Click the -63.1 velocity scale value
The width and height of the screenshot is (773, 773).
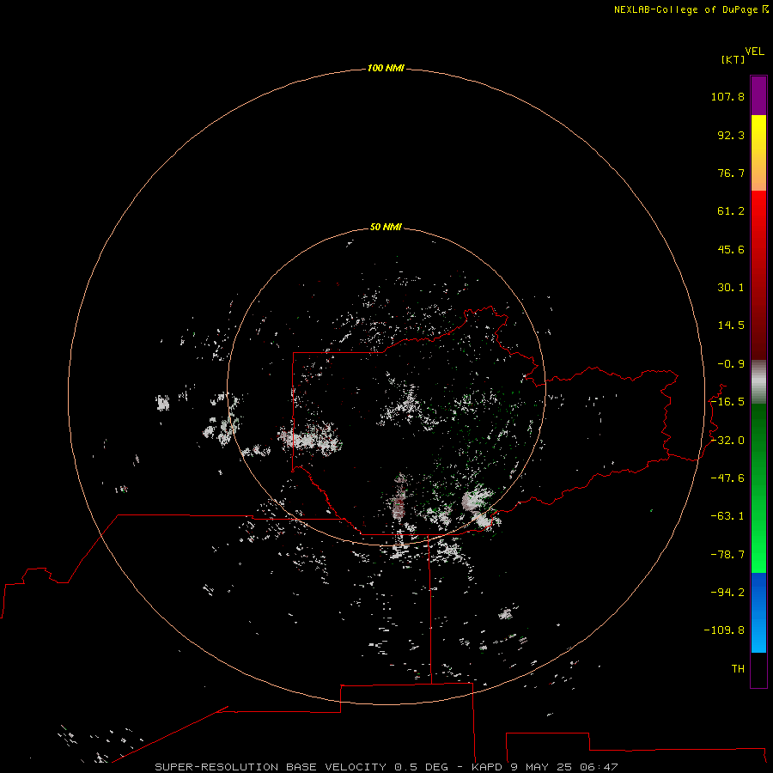[727, 516]
